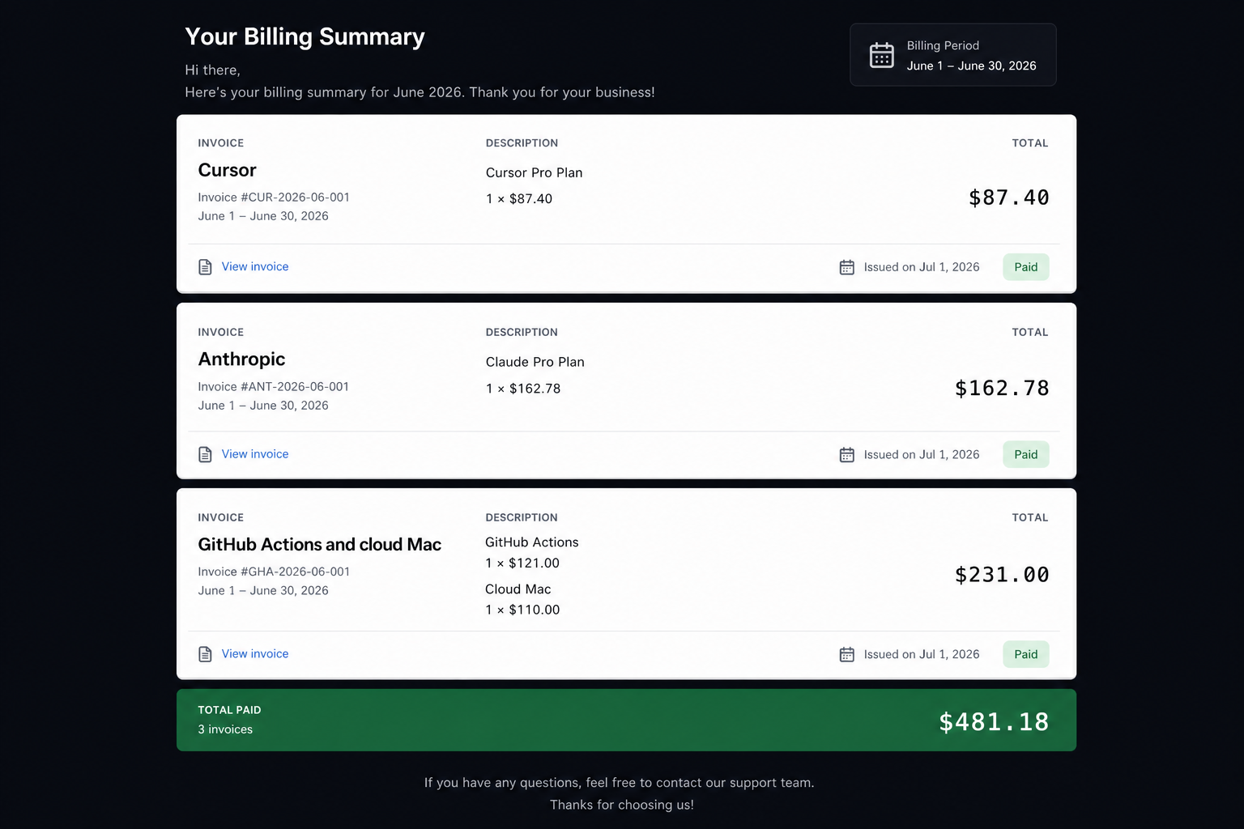
Task: Click the $231.00 total amount
Action: (x=1002, y=575)
